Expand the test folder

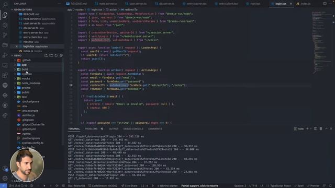click(24, 97)
